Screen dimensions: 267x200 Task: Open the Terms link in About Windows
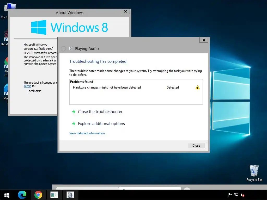click(x=27, y=86)
